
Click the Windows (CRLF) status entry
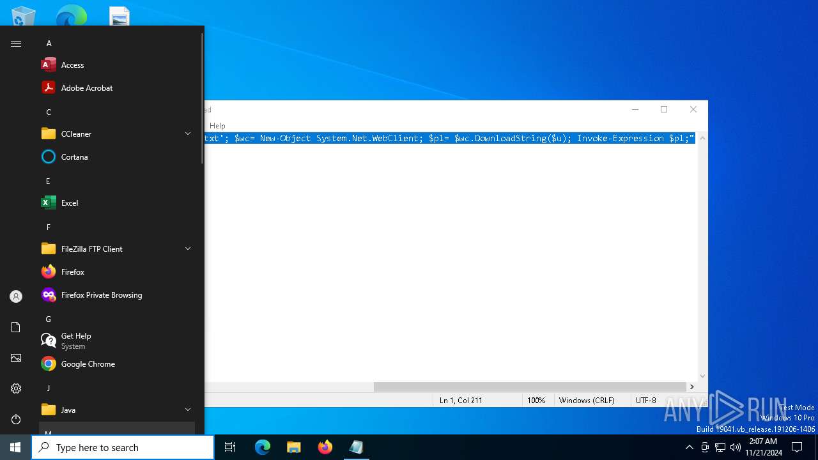click(587, 401)
